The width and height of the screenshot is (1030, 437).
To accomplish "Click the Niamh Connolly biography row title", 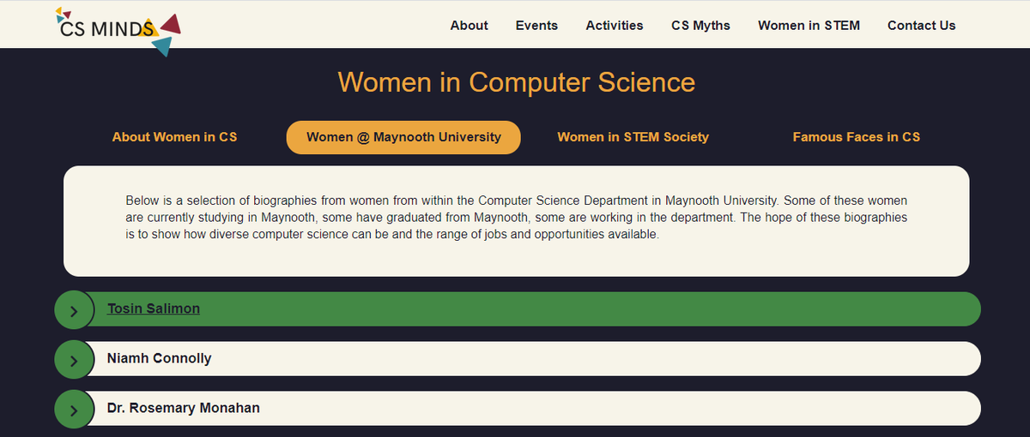I will click(159, 358).
